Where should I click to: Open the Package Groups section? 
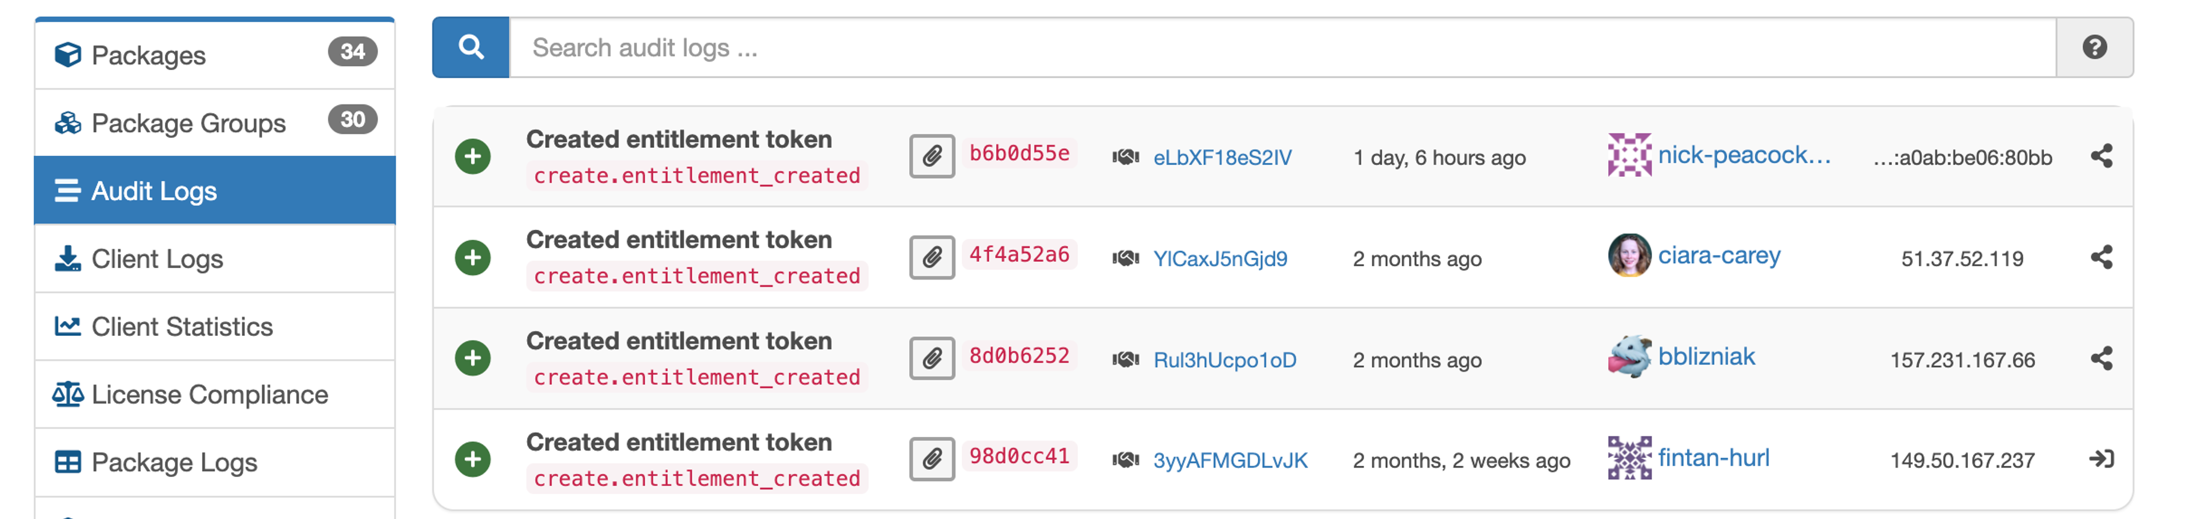tap(188, 123)
